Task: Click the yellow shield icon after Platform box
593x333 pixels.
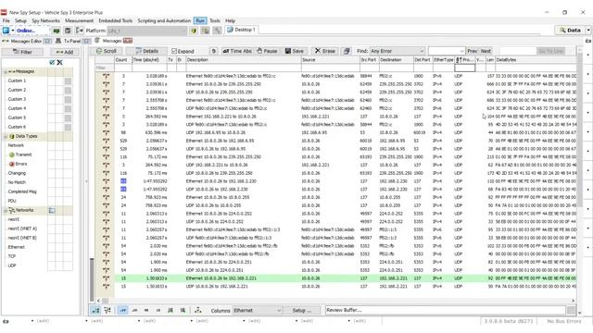Action: click(x=194, y=31)
